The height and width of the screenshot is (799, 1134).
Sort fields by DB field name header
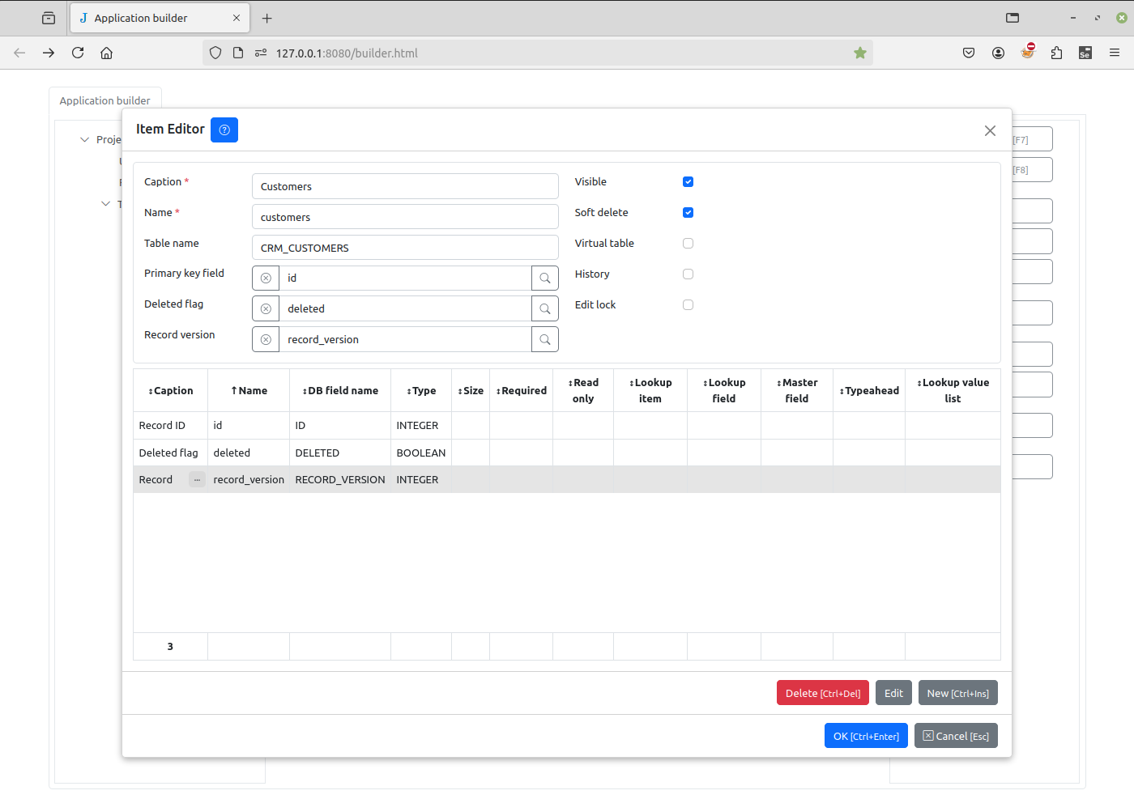tap(340, 391)
